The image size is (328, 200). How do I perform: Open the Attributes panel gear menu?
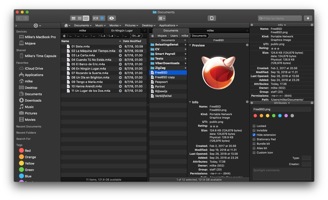252,103
